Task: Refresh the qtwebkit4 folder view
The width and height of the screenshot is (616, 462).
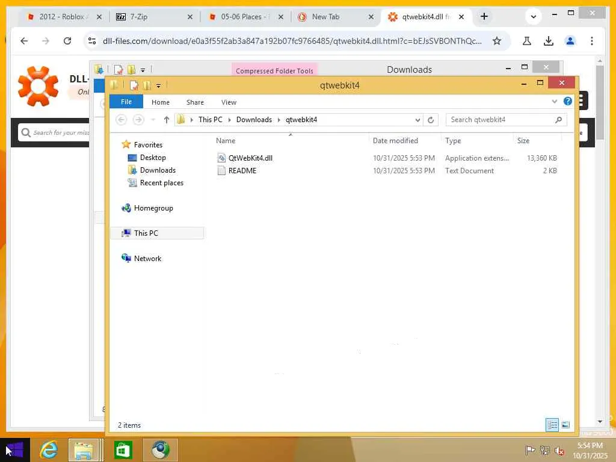Action: [431, 120]
